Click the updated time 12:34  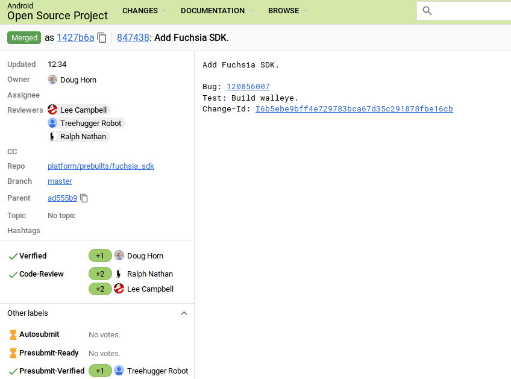[57, 64]
